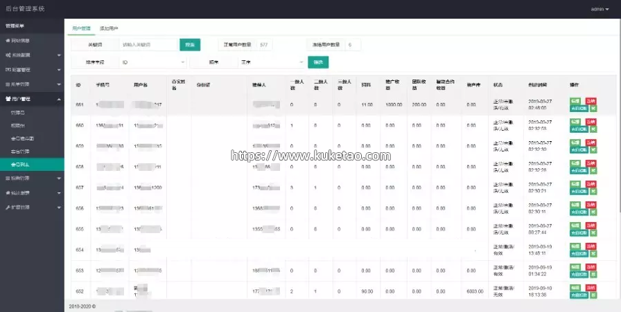This screenshot has width=621, height=312.
Task: Click the 创建时间 column header
Action: pyautogui.click(x=537, y=85)
